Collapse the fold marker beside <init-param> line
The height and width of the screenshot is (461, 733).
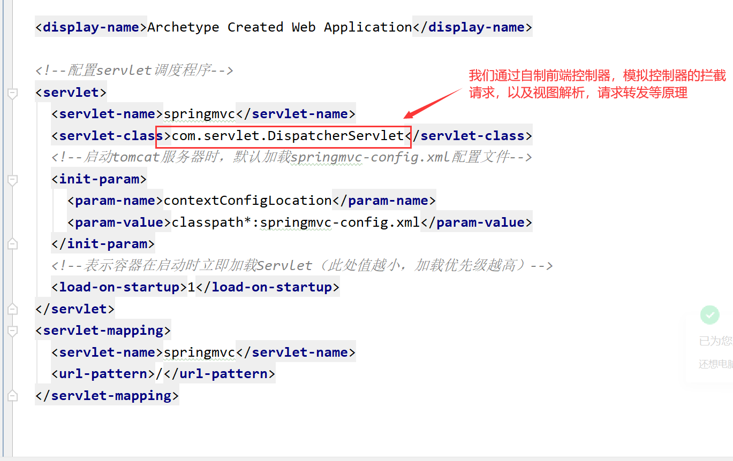click(x=12, y=180)
